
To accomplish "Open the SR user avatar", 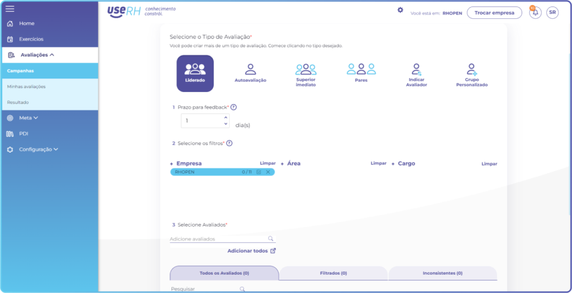I will [x=552, y=13].
